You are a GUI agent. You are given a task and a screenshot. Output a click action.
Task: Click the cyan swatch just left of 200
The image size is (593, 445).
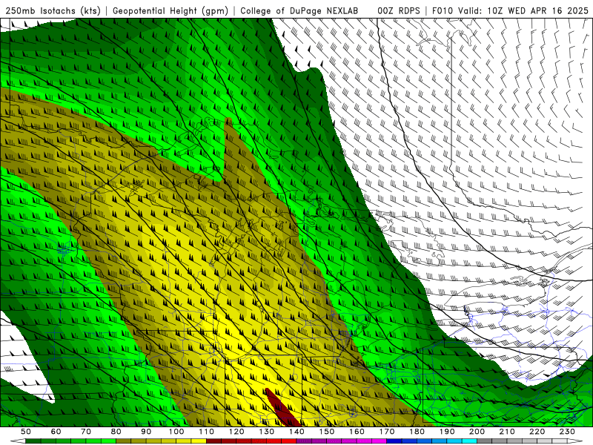pos(469,441)
